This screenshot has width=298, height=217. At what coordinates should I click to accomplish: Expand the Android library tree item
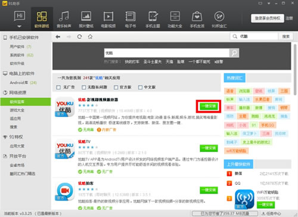pyautogui.click(x=23, y=83)
